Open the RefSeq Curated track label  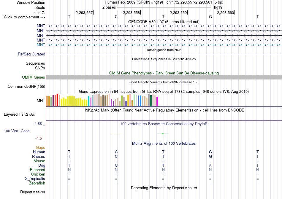31,54
